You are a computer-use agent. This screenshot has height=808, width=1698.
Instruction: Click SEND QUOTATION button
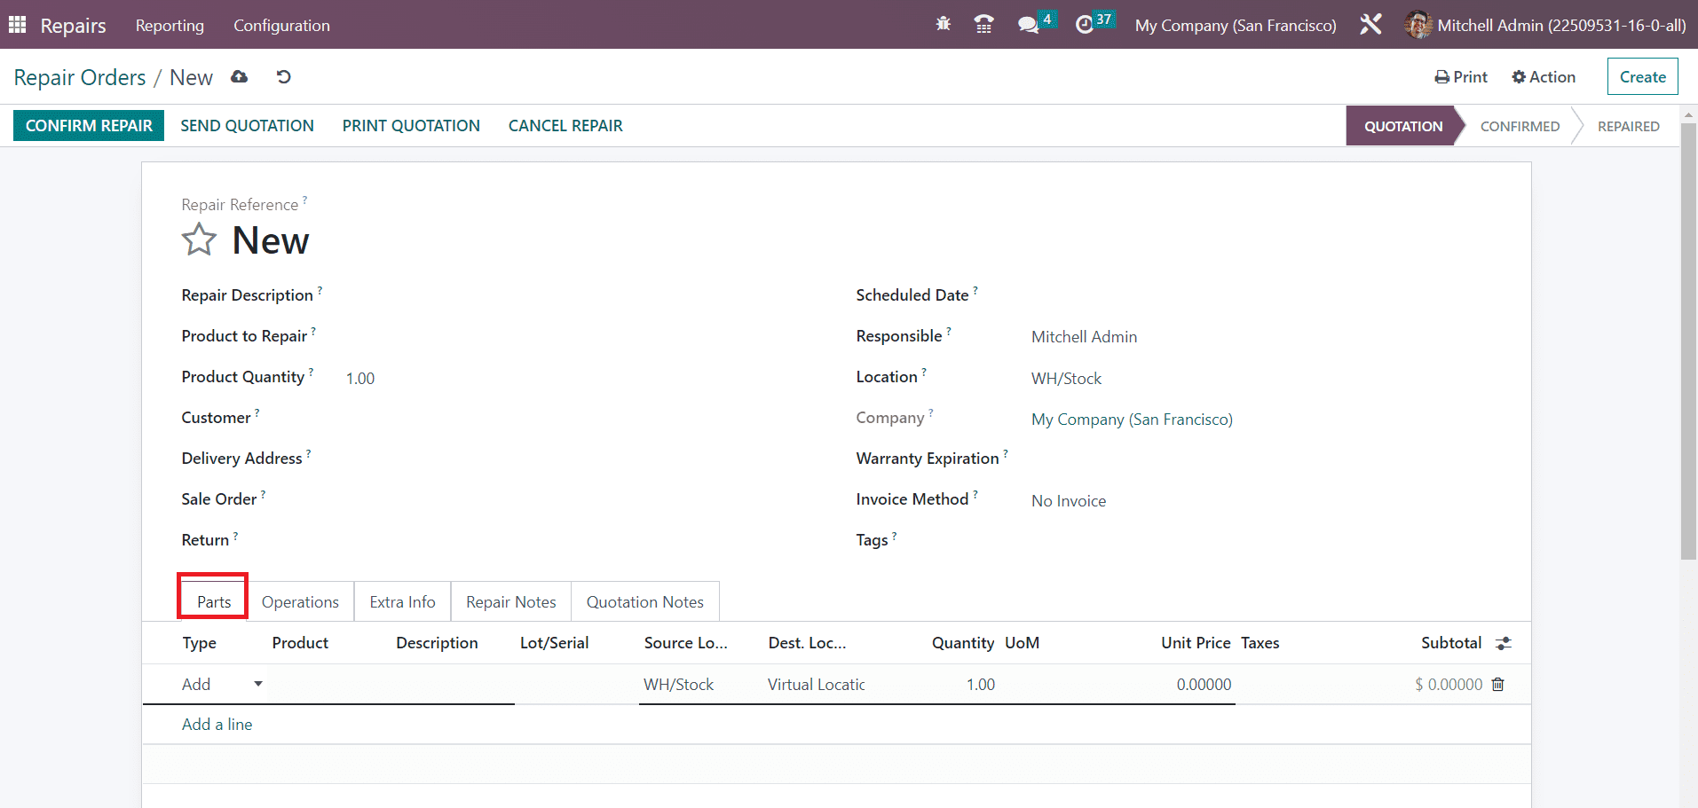(x=248, y=126)
